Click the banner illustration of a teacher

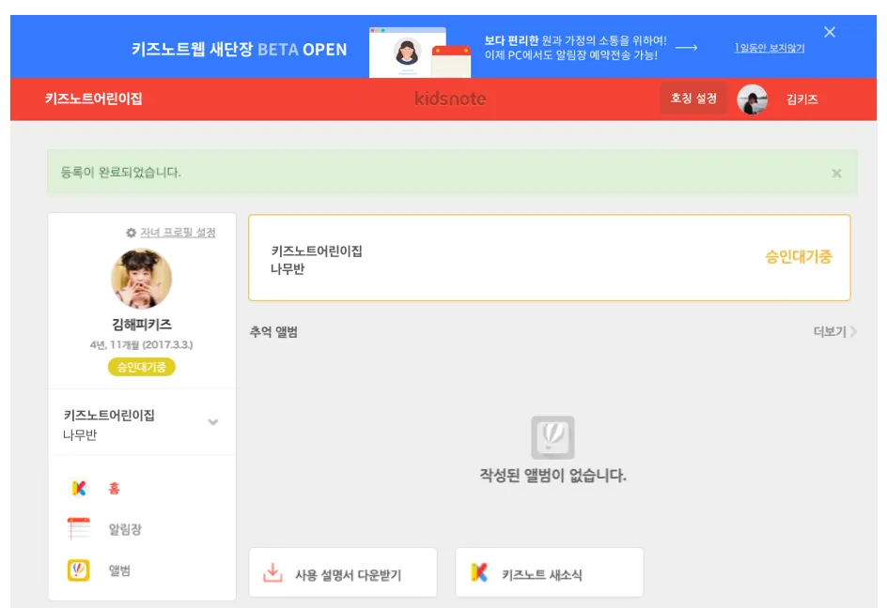(420, 53)
